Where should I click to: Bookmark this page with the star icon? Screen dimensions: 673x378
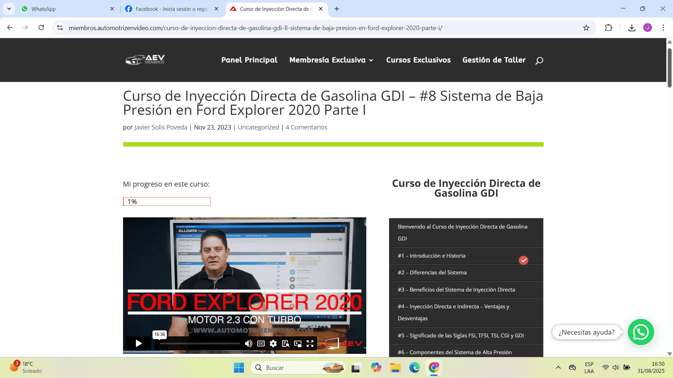click(586, 28)
